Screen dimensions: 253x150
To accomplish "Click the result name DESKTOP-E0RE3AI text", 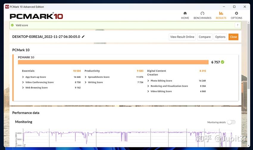I will [46, 37].
